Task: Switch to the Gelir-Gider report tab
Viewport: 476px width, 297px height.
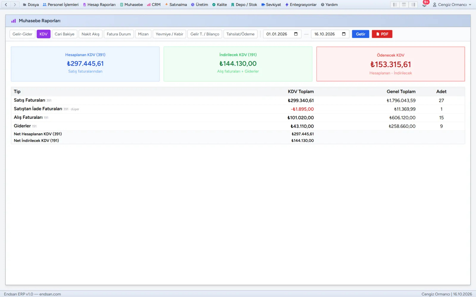Action: click(22, 34)
